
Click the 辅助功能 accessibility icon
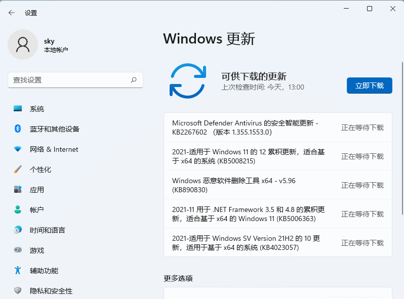coord(18,271)
